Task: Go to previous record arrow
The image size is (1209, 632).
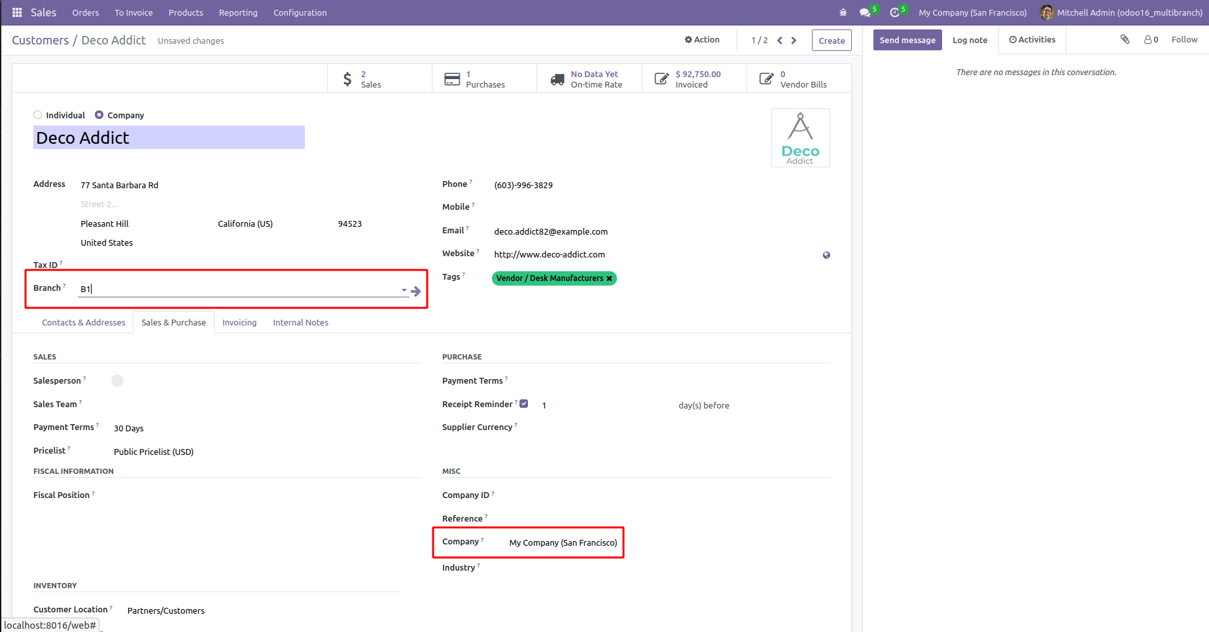Action: pos(780,41)
